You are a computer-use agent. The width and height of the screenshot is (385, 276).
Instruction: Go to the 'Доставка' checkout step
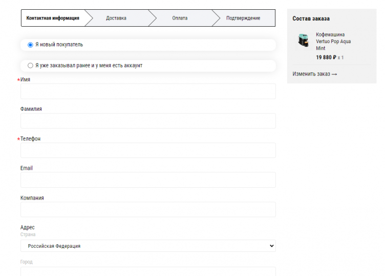click(116, 18)
